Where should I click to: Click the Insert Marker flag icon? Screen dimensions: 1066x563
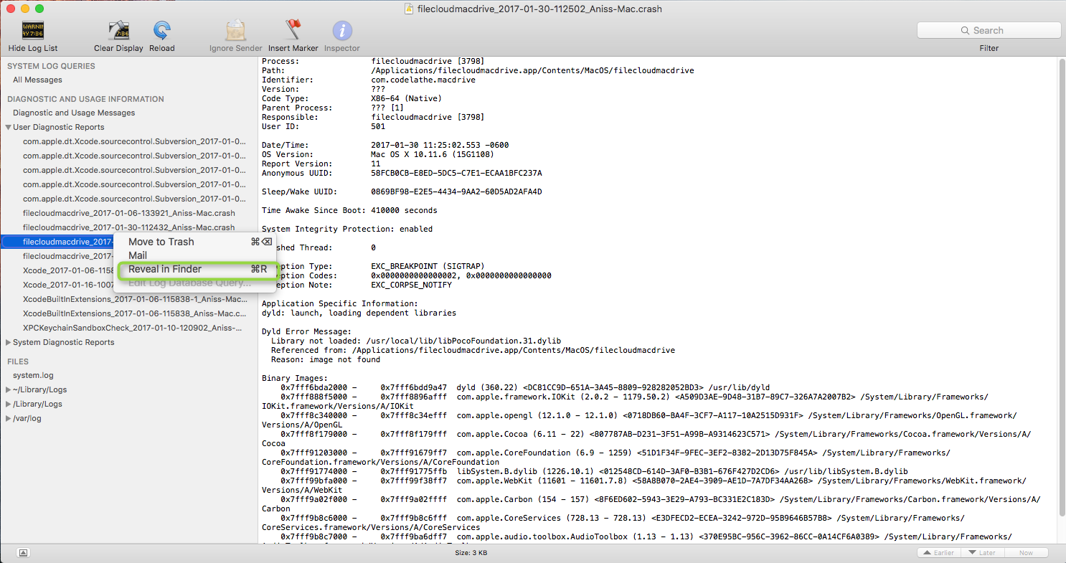(x=293, y=31)
